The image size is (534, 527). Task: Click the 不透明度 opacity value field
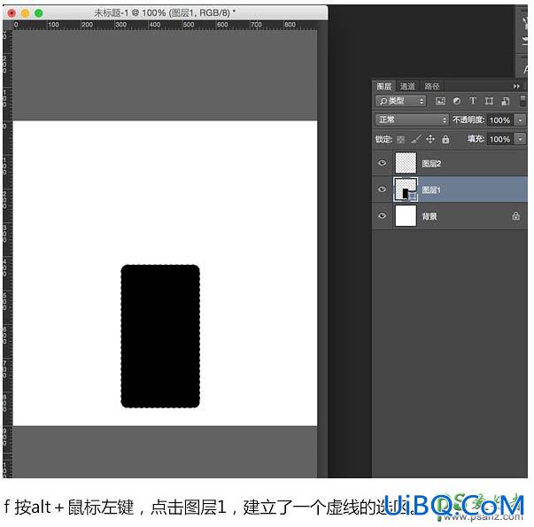[x=500, y=120]
